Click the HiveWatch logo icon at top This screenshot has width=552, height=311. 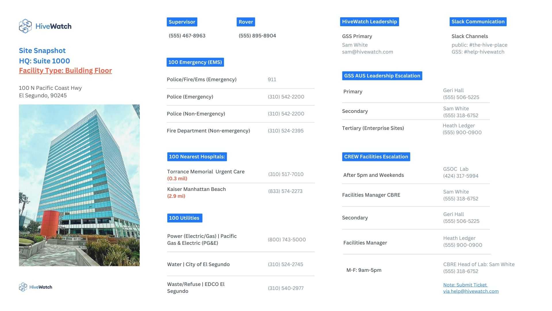25,26
